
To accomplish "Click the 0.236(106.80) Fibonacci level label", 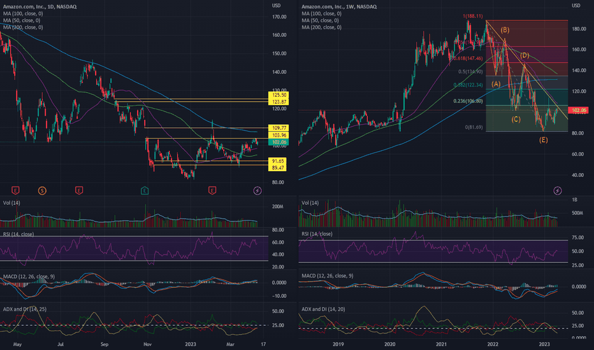I will (468, 101).
